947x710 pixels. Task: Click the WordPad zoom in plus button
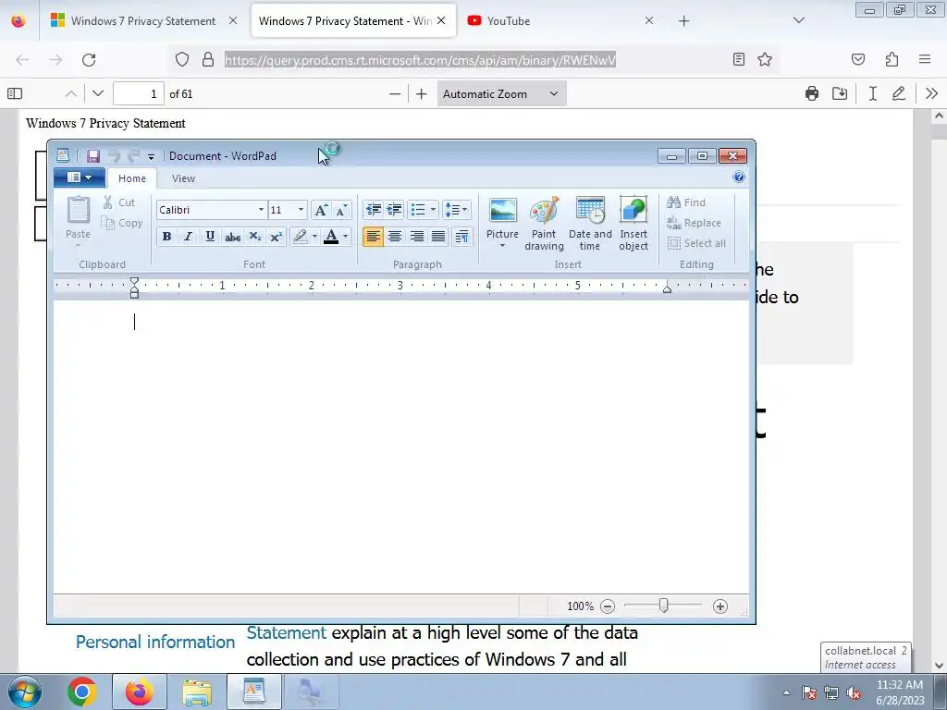tap(719, 606)
